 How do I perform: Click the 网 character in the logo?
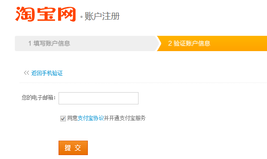pos(67,14)
